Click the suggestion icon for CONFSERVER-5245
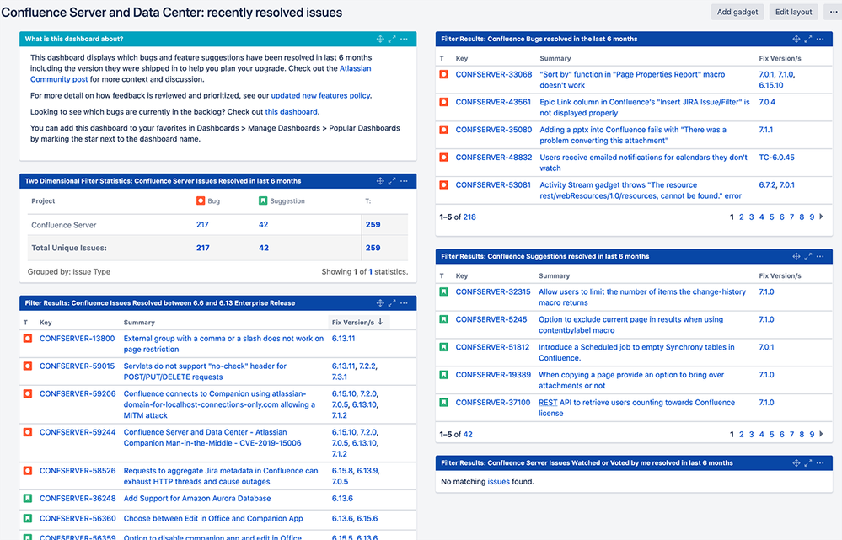 [x=443, y=319]
